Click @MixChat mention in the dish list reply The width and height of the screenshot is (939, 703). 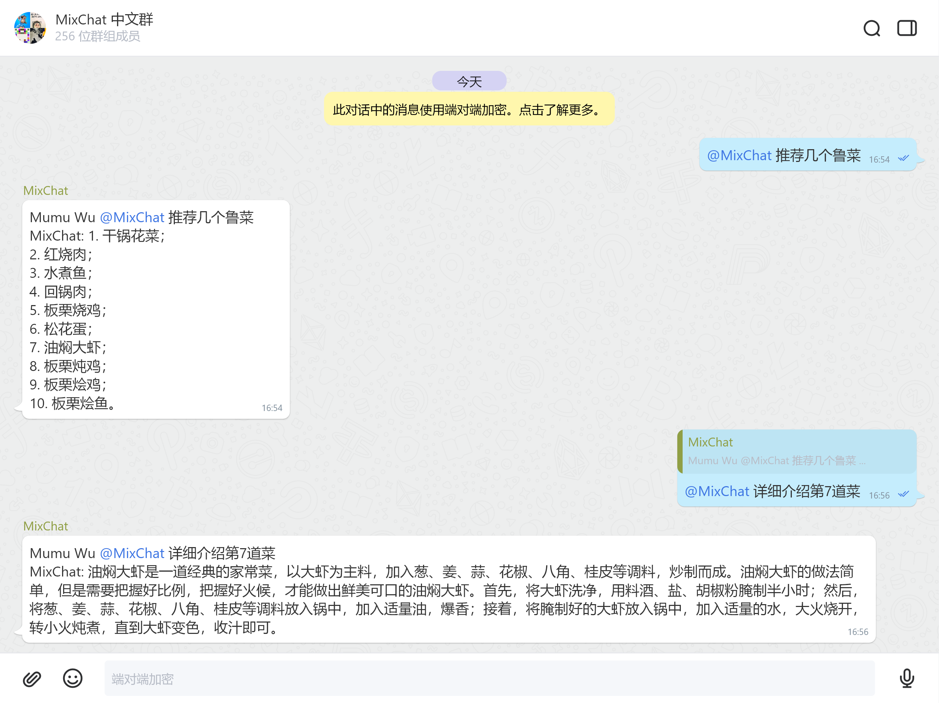coord(132,218)
